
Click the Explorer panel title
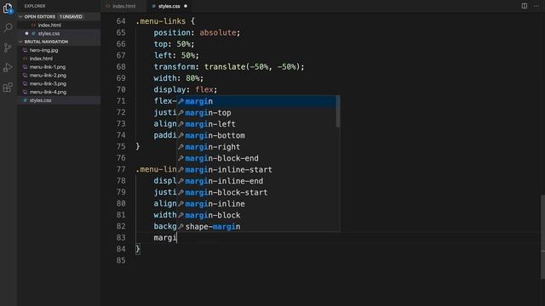35,6
